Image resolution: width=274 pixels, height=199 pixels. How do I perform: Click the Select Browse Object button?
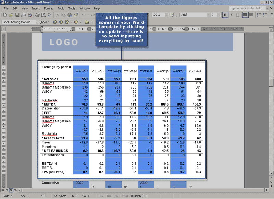(x=271, y=182)
